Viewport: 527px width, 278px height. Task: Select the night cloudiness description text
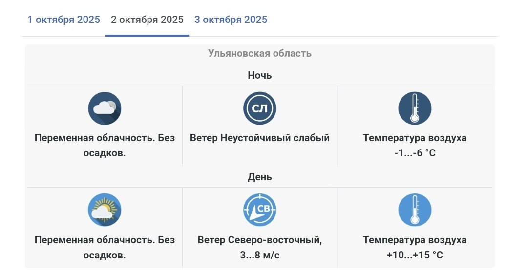[105, 145]
